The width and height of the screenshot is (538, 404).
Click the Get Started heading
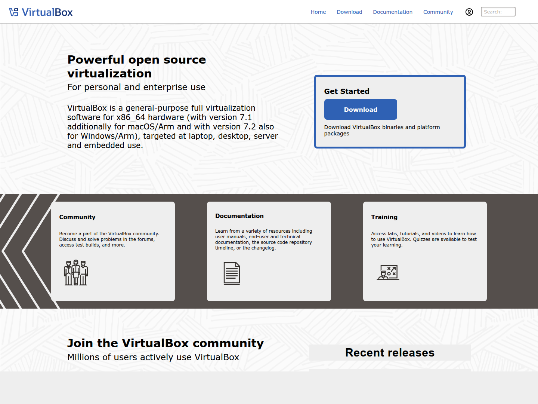click(x=347, y=91)
